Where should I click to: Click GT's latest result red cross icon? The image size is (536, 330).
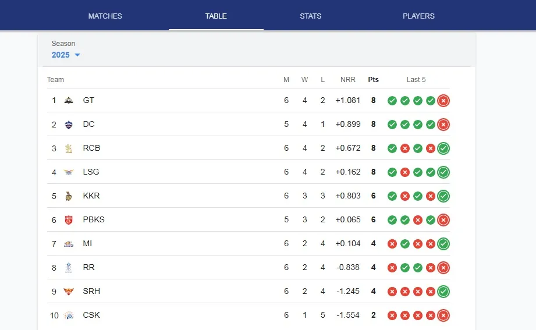pos(443,101)
